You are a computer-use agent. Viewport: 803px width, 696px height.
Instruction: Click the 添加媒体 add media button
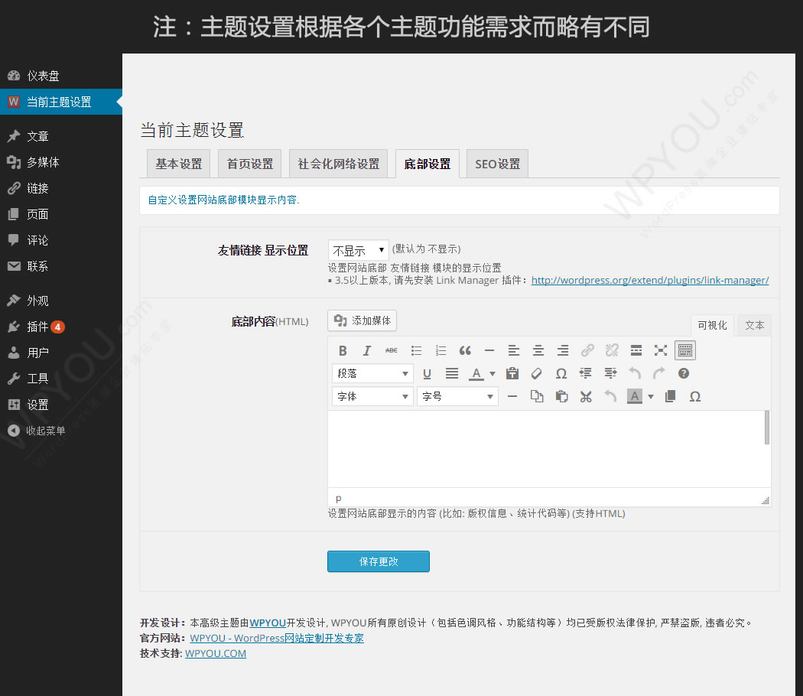362,320
